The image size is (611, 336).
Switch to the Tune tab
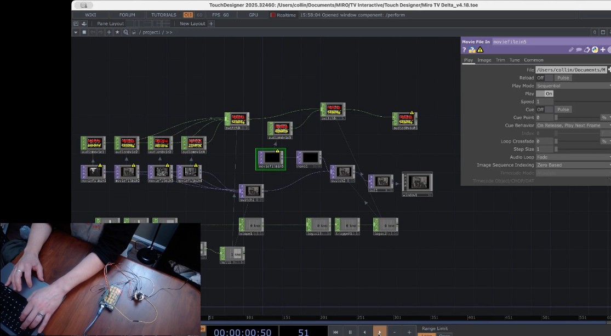pyautogui.click(x=515, y=60)
